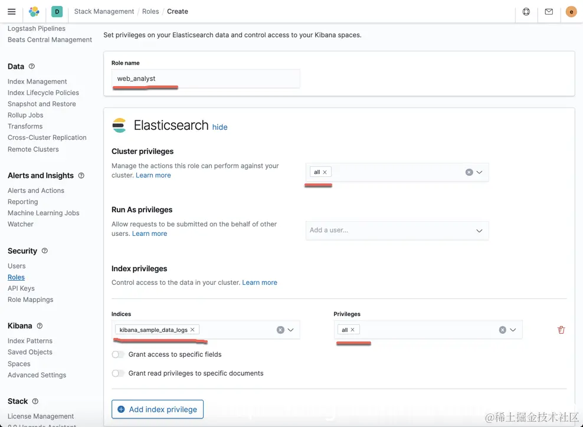Remove the 'all' index privilege tag

tap(352, 330)
